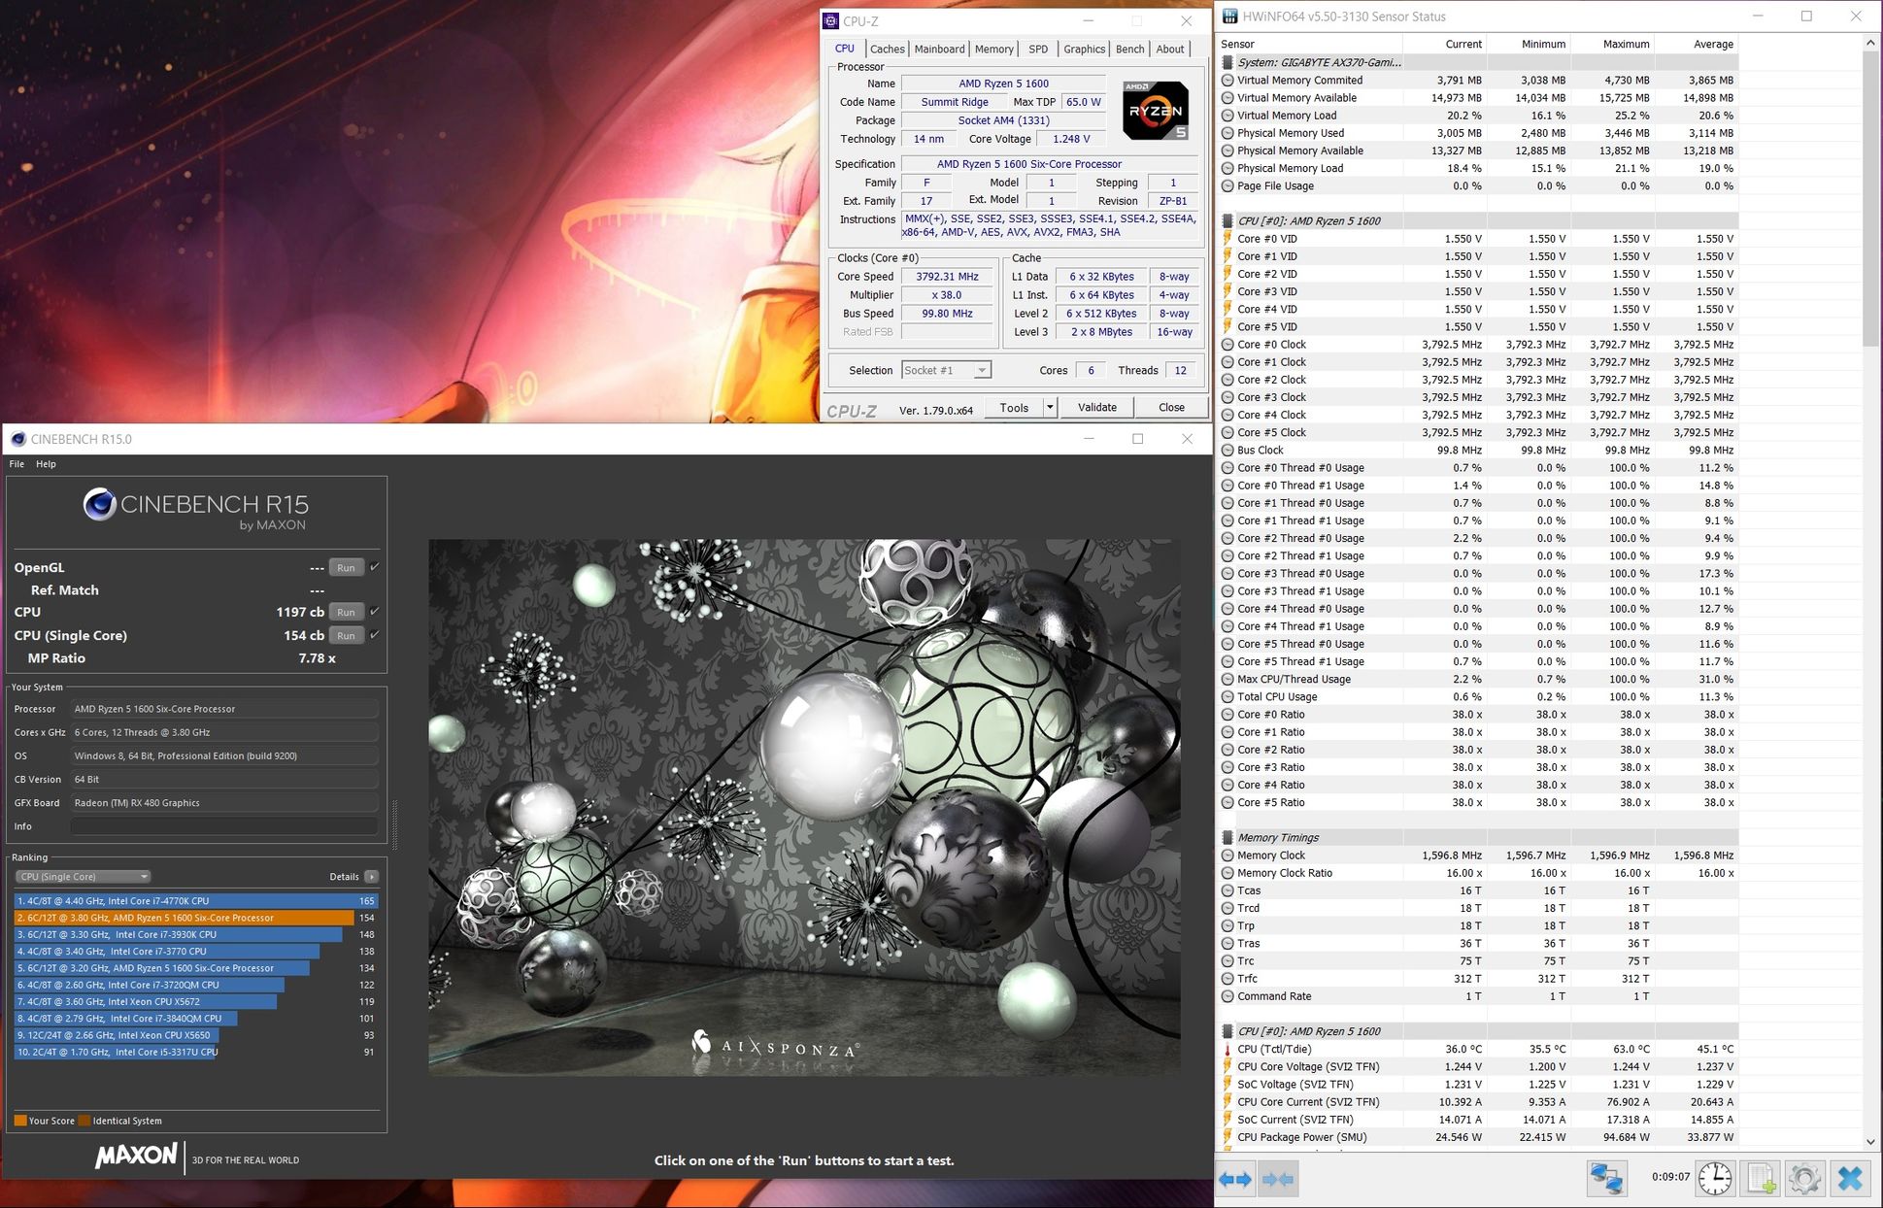Select ranking row Intel Core i7-4770K CPU
Image resolution: width=1883 pixels, height=1208 pixels.
pyautogui.click(x=195, y=901)
